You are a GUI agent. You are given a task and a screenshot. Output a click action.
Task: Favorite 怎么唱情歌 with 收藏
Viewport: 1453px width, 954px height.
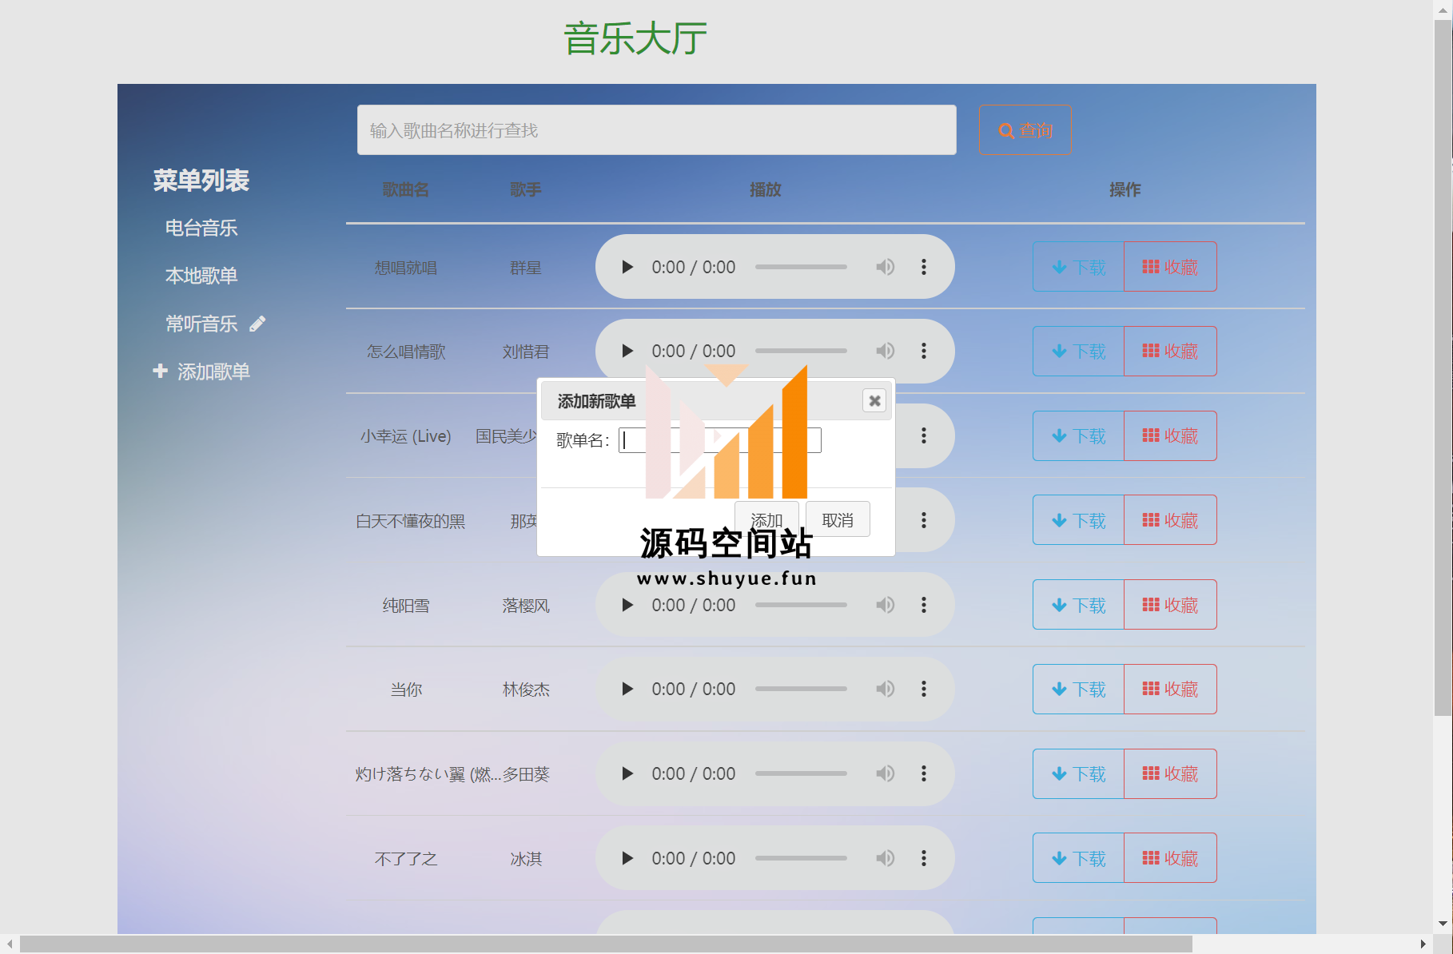coord(1170,351)
